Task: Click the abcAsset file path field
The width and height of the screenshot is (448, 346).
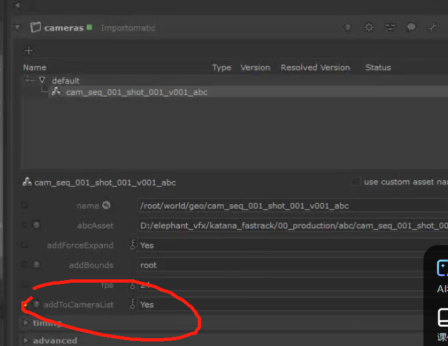Action: (x=291, y=226)
